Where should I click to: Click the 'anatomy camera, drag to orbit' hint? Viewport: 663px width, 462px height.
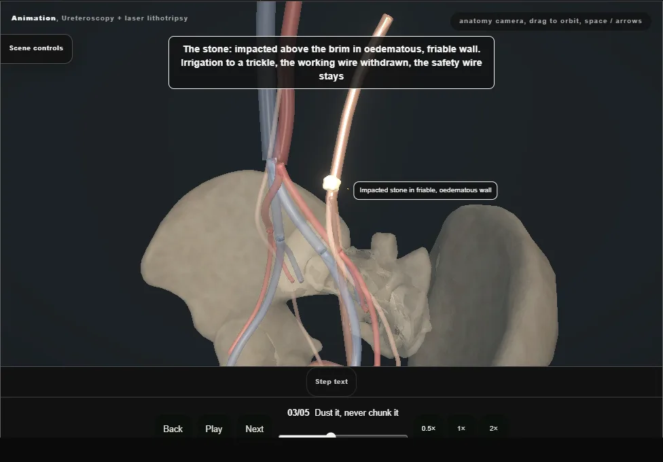tap(550, 21)
